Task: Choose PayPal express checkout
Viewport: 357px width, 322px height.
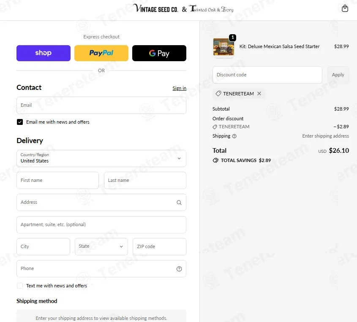Action: point(101,53)
